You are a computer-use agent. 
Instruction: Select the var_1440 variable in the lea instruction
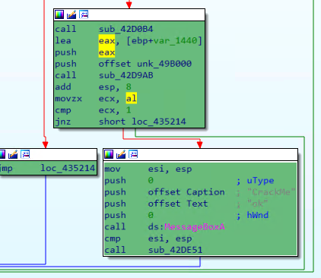[x=176, y=40]
